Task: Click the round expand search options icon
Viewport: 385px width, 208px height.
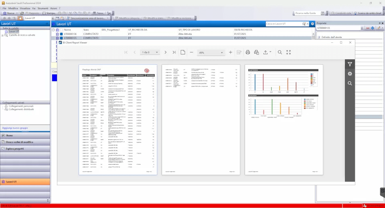Action: tap(312, 24)
